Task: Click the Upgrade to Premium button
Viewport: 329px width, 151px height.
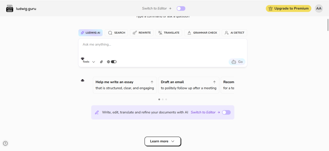Action: point(288,8)
